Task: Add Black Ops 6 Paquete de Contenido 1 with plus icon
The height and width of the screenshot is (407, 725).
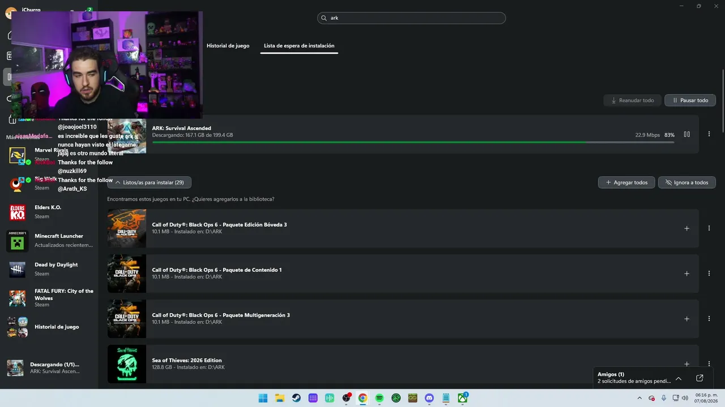Action: point(686,274)
